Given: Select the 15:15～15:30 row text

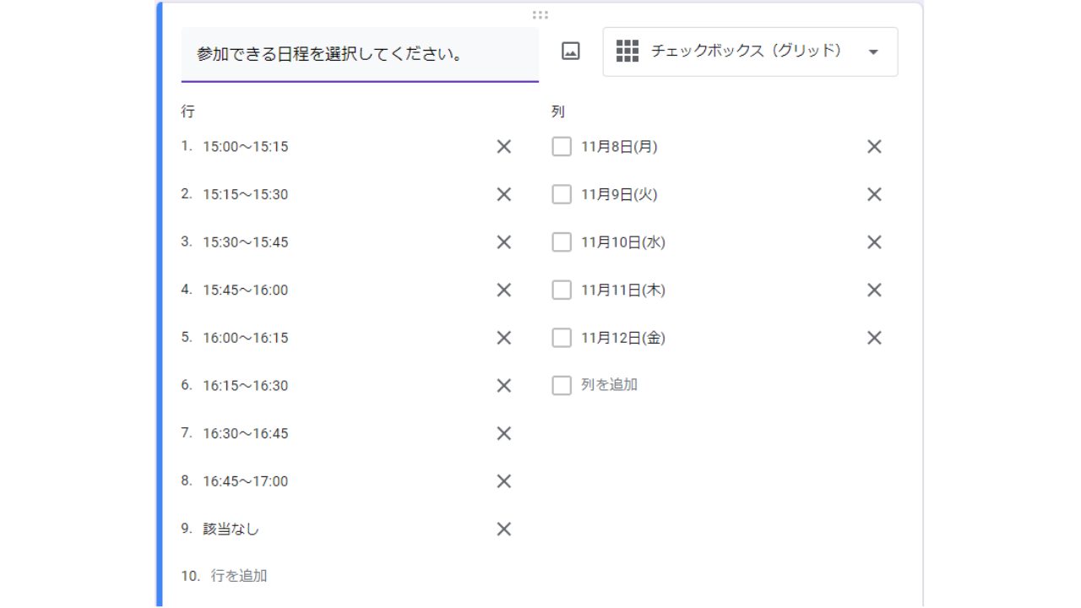Looking at the screenshot, I should point(246,194).
